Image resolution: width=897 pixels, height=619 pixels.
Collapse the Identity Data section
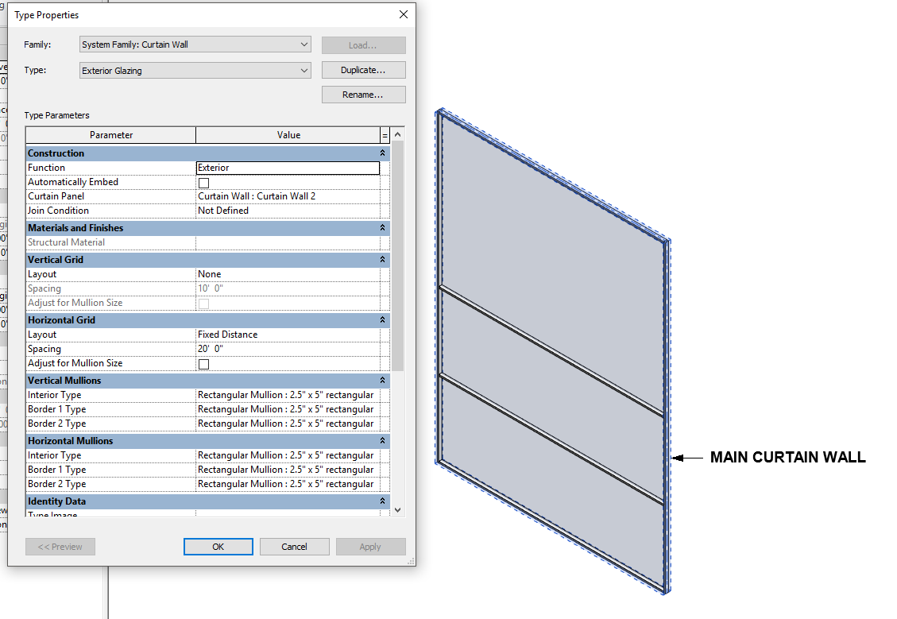click(x=382, y=501)
